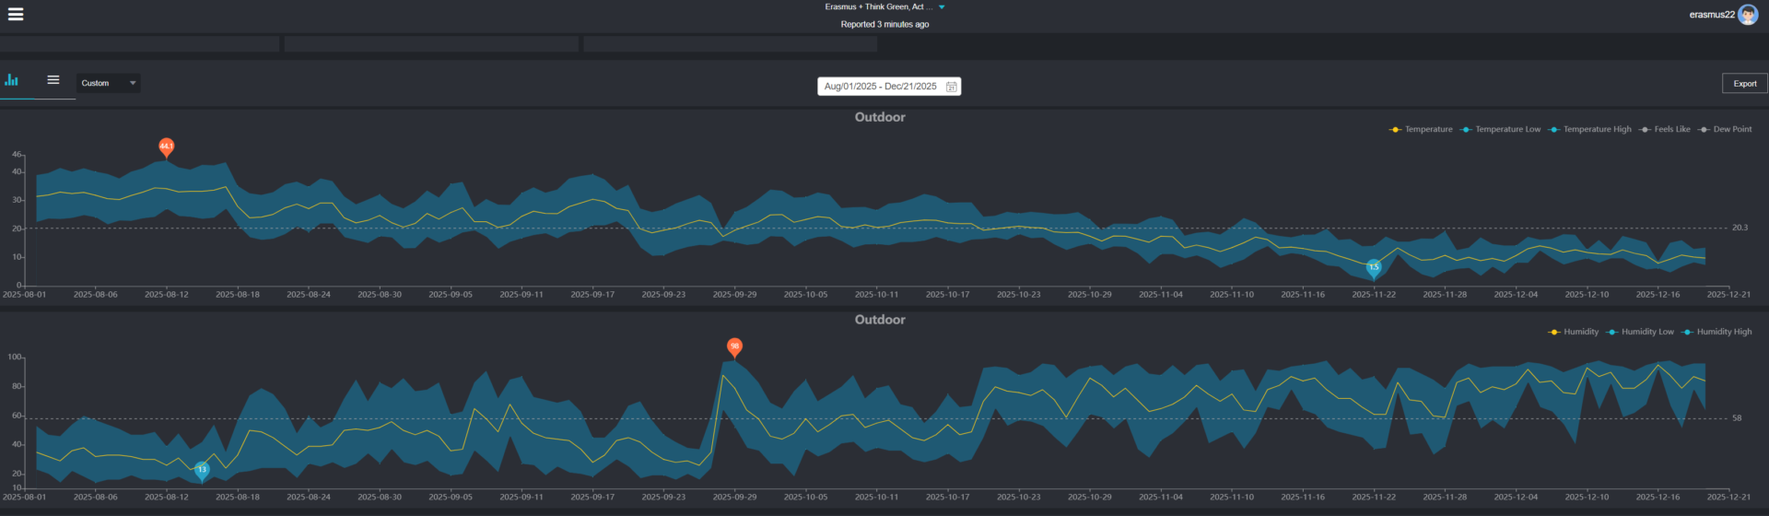Switch to the list view icon
Image resolution: width=1769 pixels, height=516 pixels.
coord(53,81)
